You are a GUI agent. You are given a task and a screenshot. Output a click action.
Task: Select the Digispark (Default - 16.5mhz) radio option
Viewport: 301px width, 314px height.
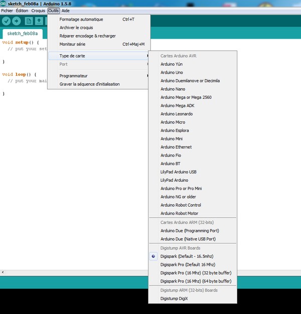tap(193, 256)
